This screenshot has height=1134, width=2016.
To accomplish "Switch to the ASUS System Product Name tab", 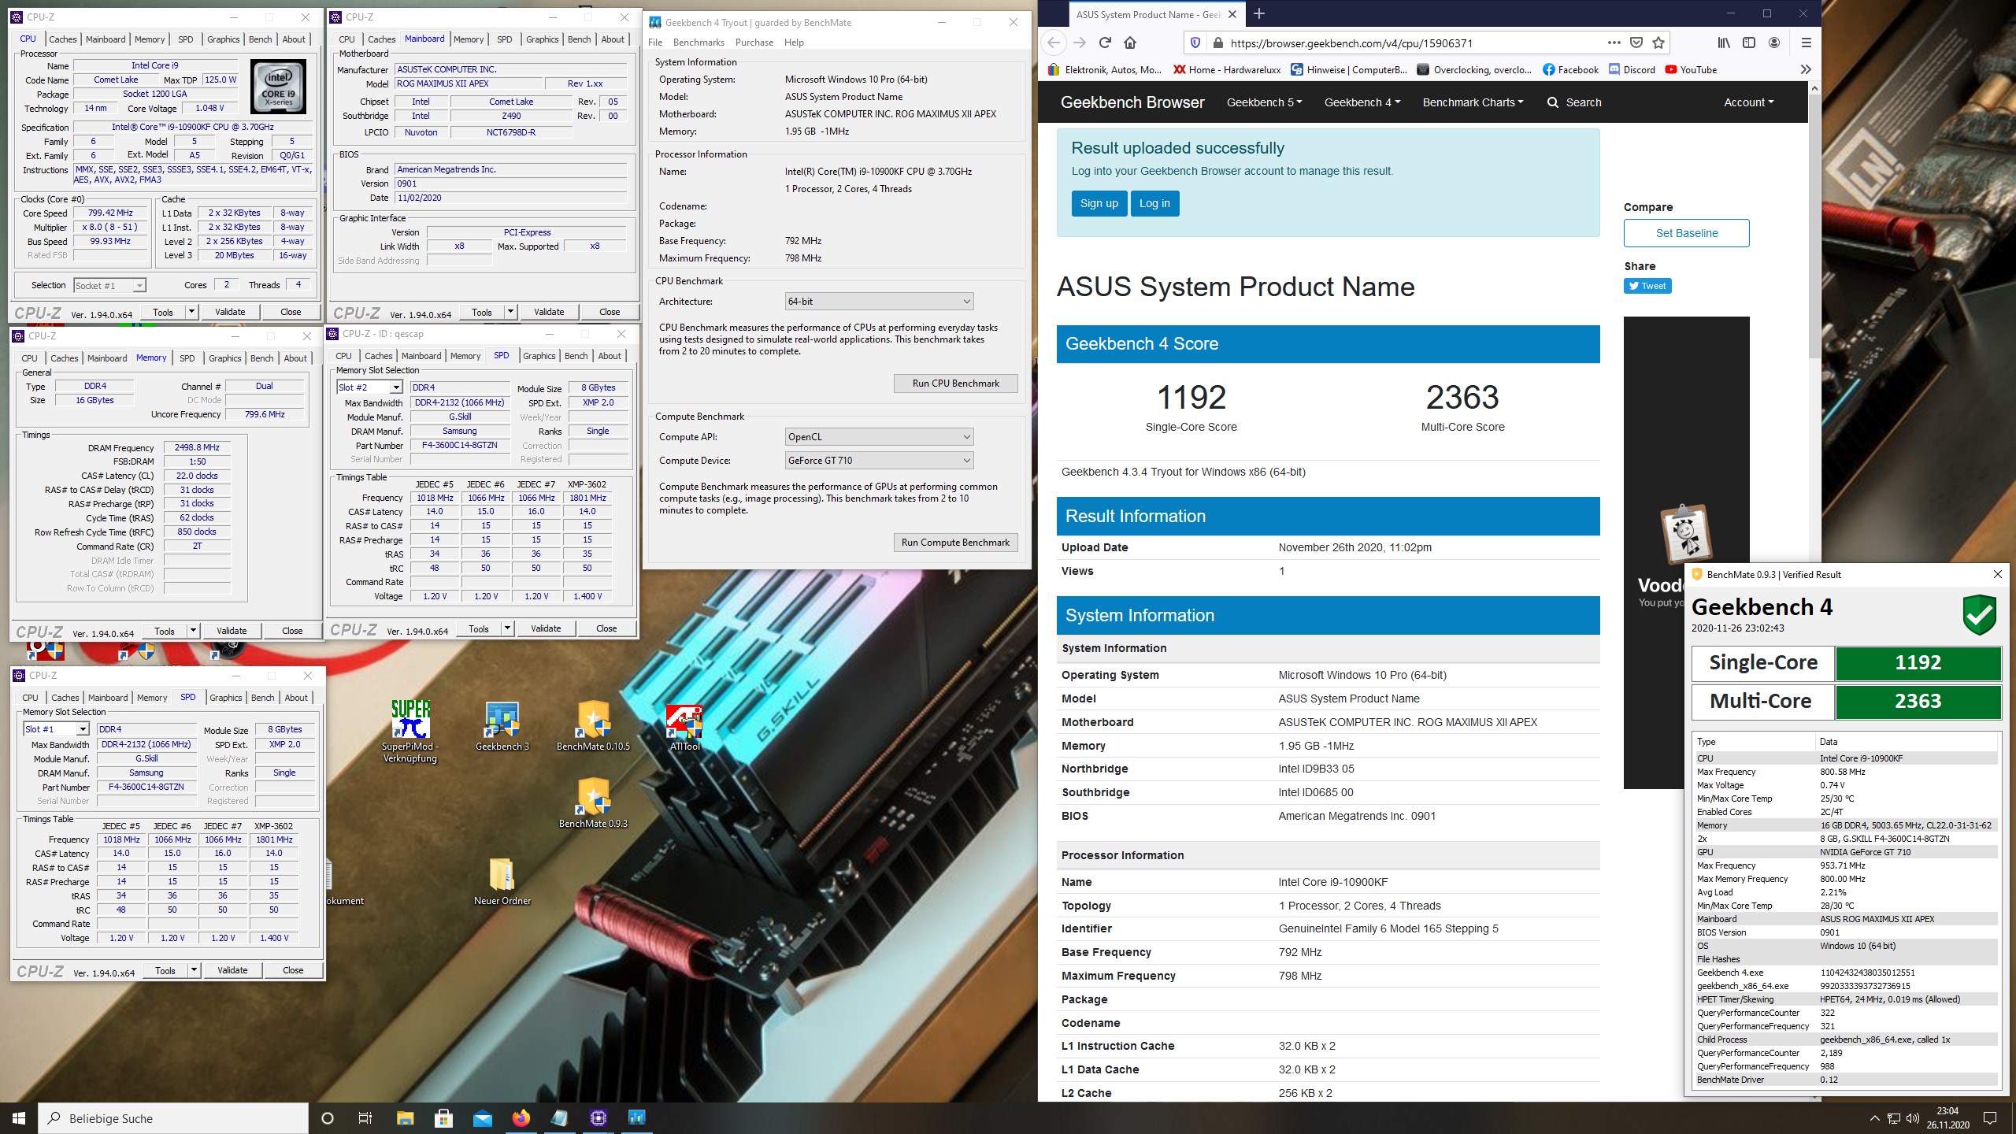I will point(1148,14).
